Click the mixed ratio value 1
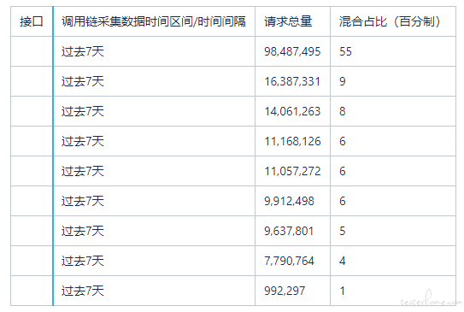This screenshot has height=312, width=464. point(393,291)
